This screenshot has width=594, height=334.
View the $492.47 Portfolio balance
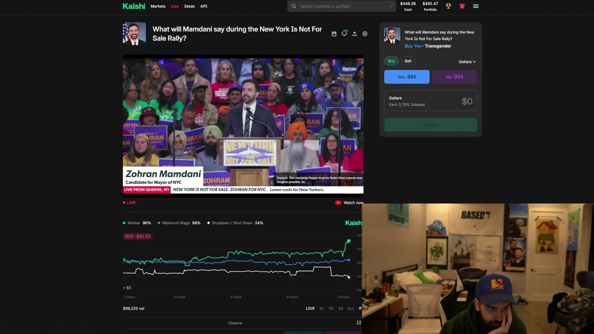430,6
